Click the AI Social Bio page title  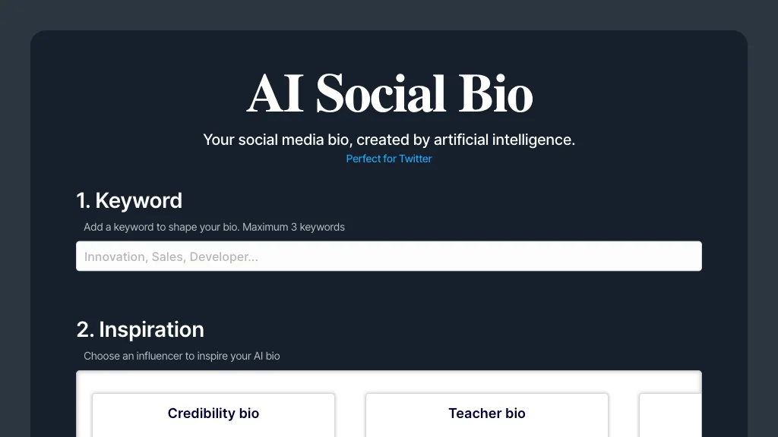coord(389,93)
